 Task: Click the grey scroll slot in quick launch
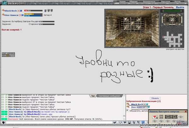pos(161,117)
